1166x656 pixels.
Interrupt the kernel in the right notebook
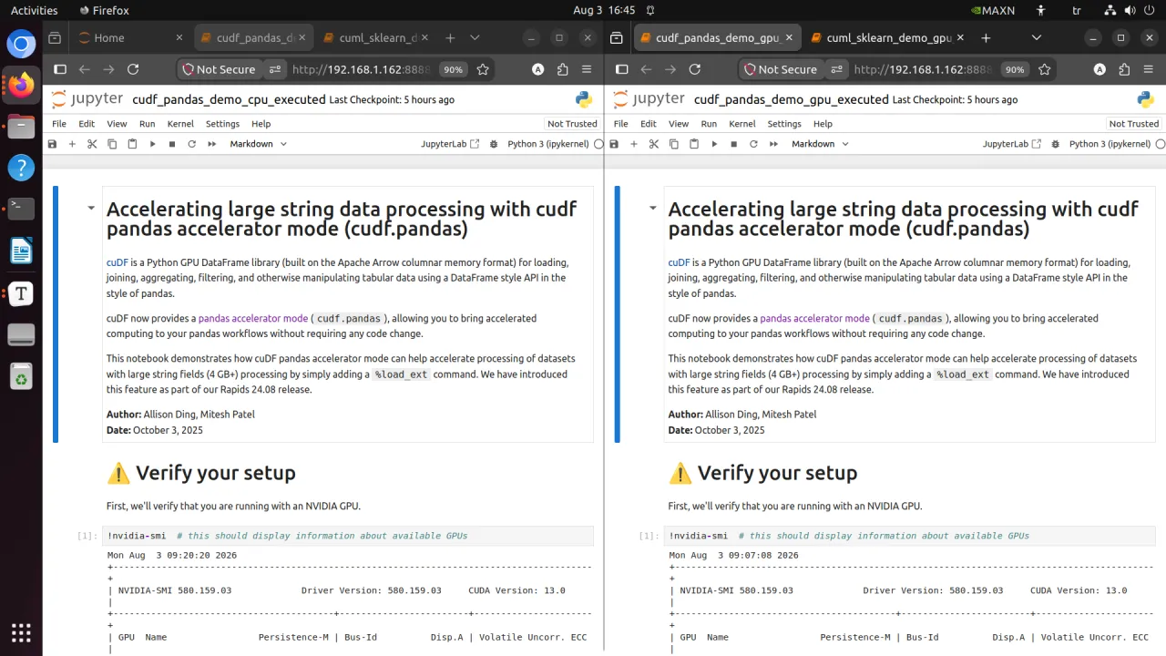click(733, 144)
